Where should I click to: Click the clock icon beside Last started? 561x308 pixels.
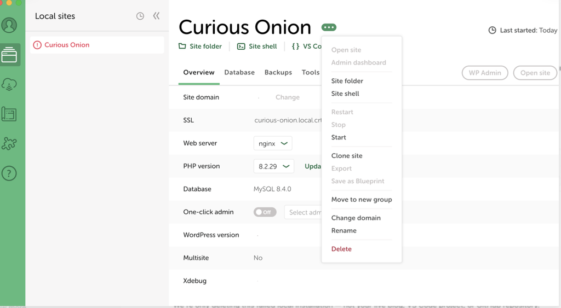coord(493,31)
